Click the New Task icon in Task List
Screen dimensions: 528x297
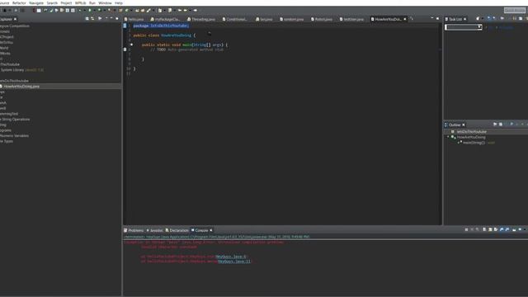point(478,18)
